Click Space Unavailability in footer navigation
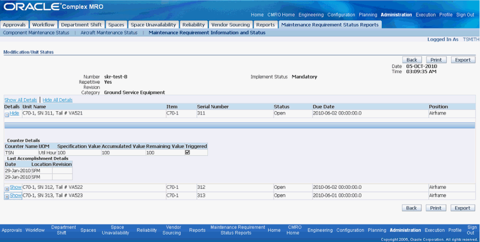The height and width of the screenshot is (242, 480). point(115,230)
